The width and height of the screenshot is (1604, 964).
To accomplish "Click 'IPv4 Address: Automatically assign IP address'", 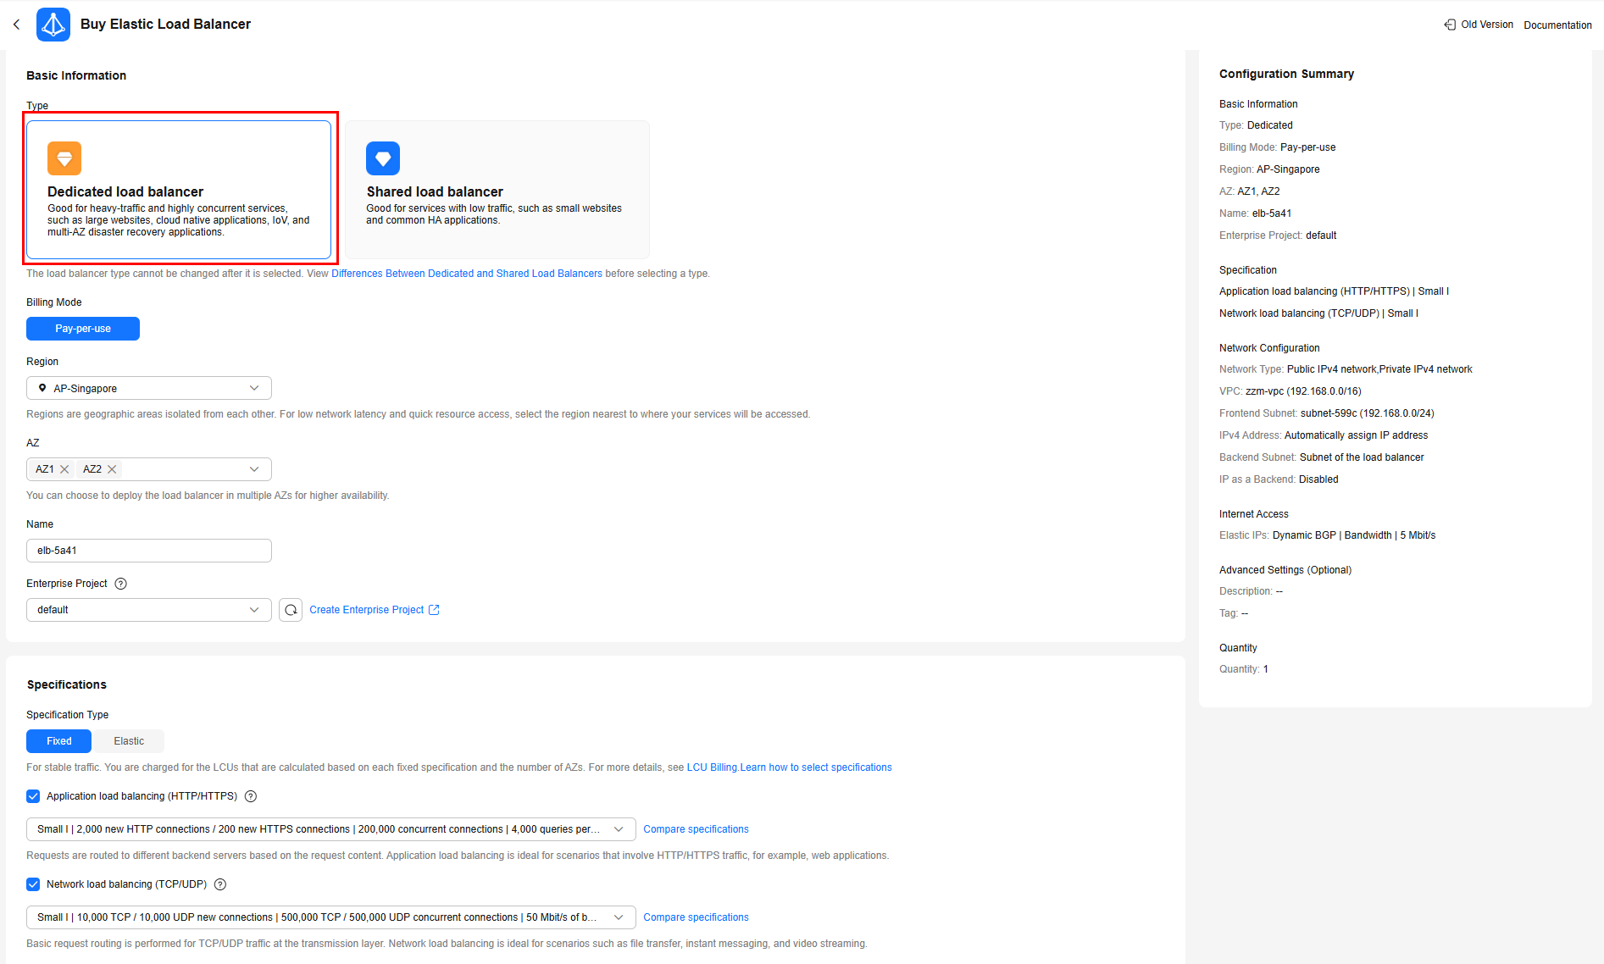I will click(x=1324, y=435).
